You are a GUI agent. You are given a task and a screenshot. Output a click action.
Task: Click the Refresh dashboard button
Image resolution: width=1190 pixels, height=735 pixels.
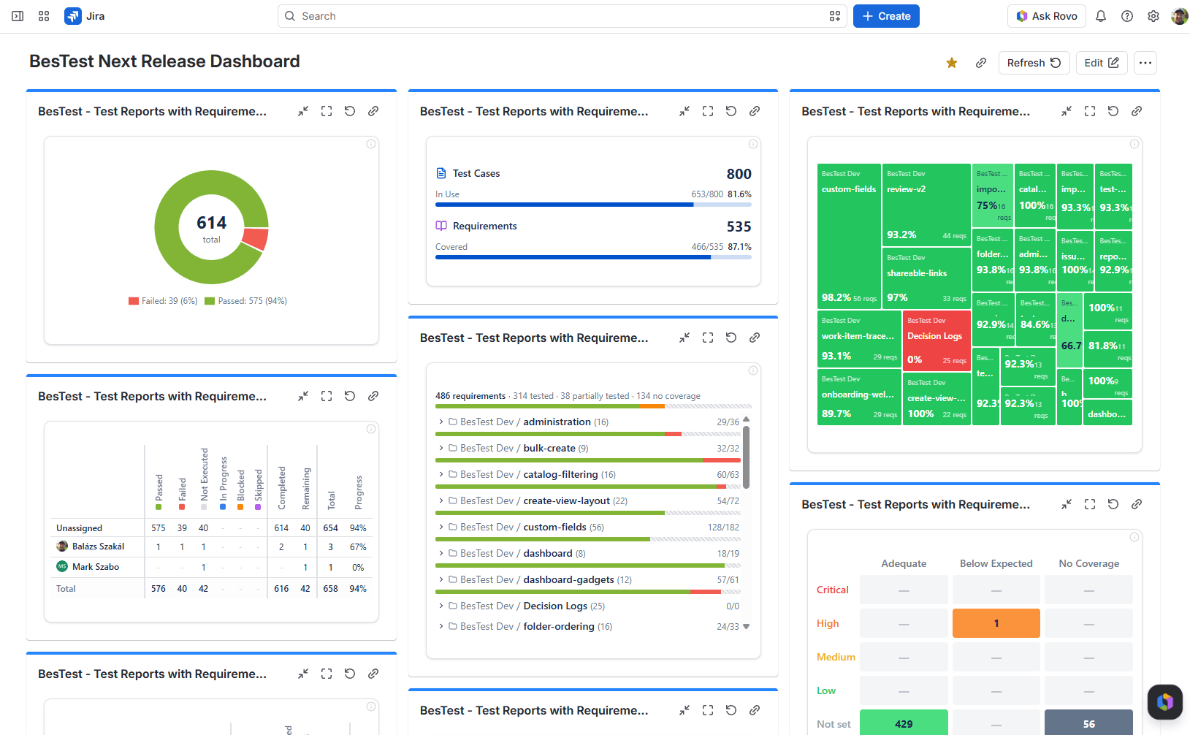[x=1034, y=63]
